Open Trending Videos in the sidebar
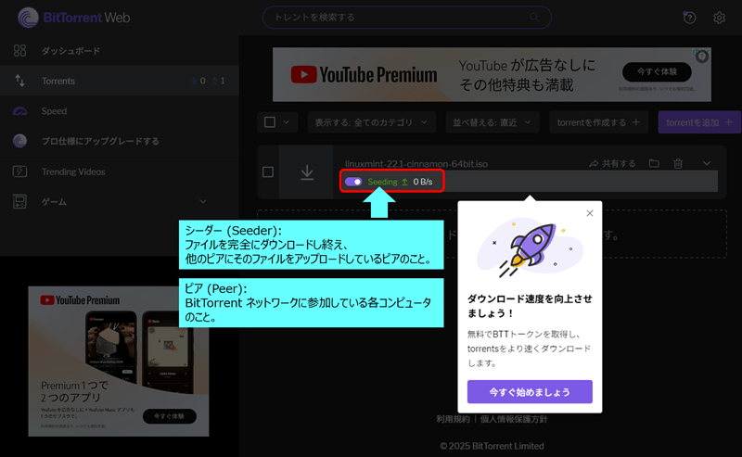Viewport: 742px width, 457px height. pos(120,171)
